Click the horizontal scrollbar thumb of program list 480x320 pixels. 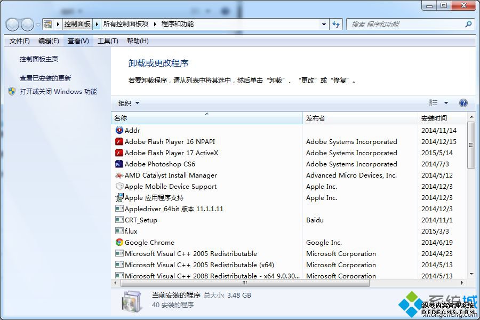[x=245, y=283]
